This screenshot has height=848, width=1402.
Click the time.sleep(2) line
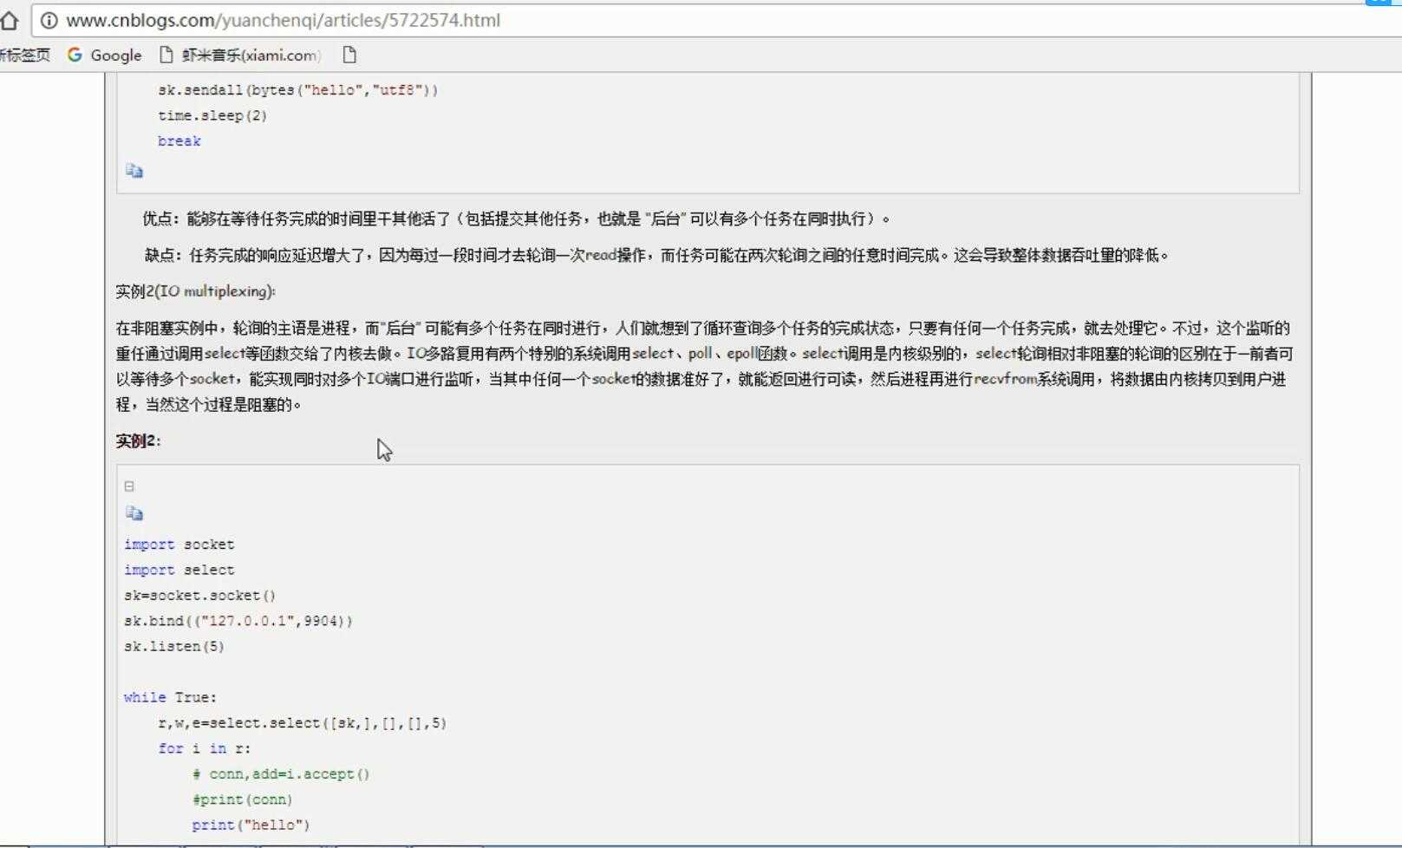tap(212, 115)
